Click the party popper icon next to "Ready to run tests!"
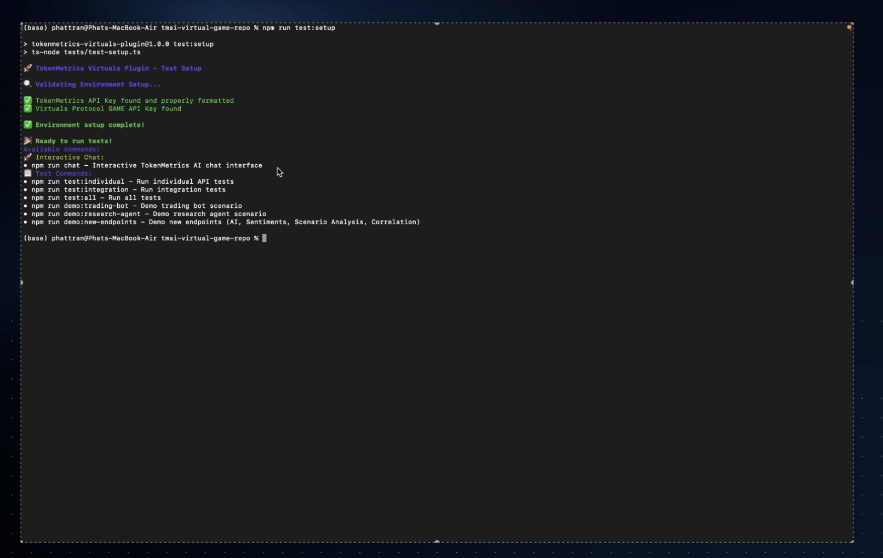 pos(28,141)
